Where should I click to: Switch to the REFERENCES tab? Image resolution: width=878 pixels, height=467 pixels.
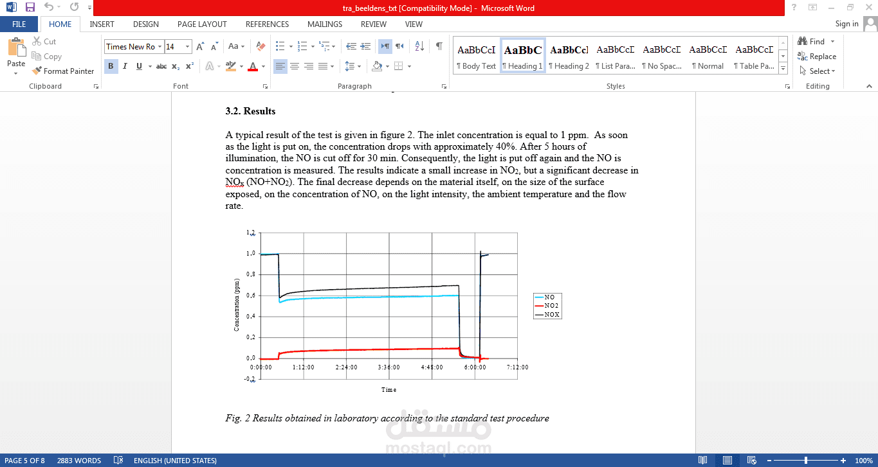[268, 24]
